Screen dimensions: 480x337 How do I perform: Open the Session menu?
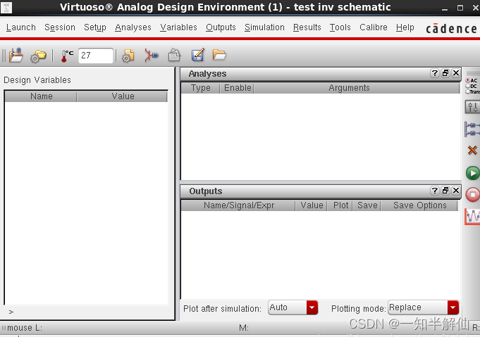pos(60,27)
